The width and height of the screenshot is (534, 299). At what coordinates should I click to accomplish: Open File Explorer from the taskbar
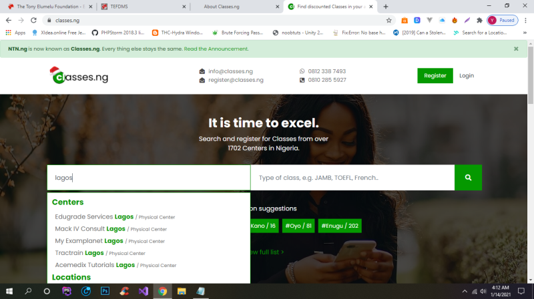(x=182, y=291)
